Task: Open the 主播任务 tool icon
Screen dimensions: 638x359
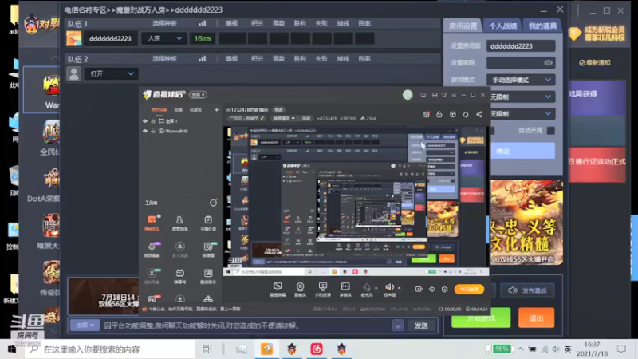Action: pos(208,223)
